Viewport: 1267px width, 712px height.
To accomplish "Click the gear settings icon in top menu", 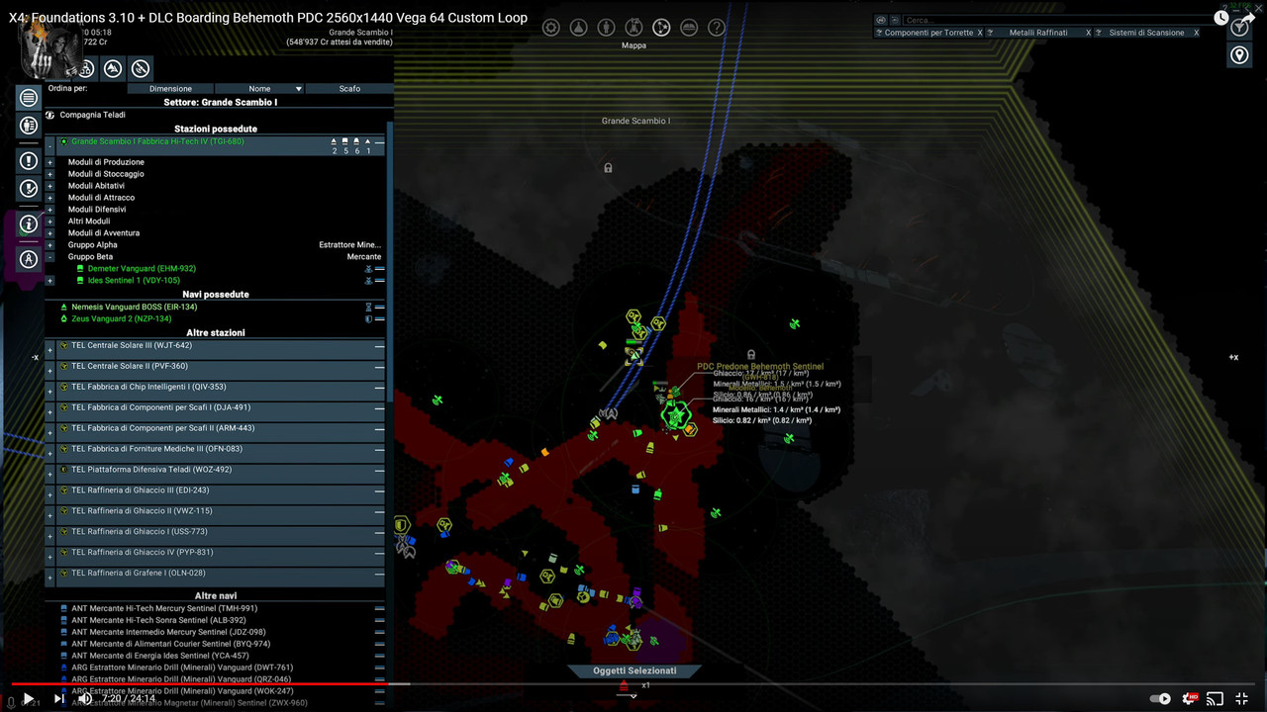I will pyautogui.click(x=551, y=28).
